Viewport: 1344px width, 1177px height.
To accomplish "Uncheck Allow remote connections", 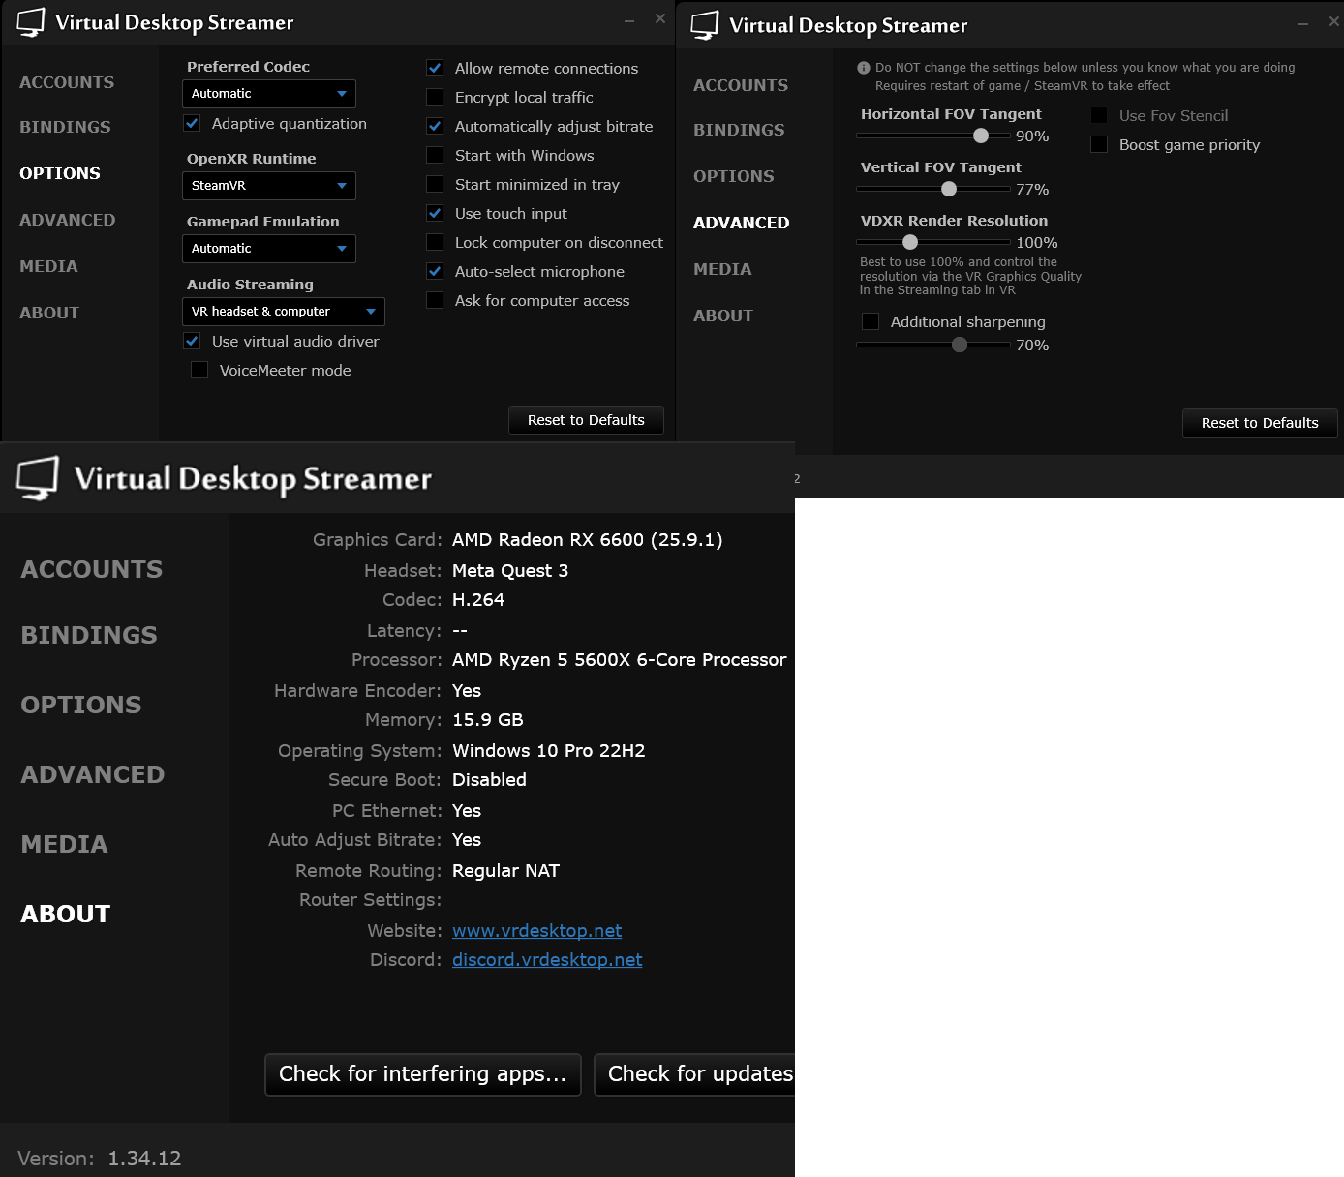I will 435,69.
